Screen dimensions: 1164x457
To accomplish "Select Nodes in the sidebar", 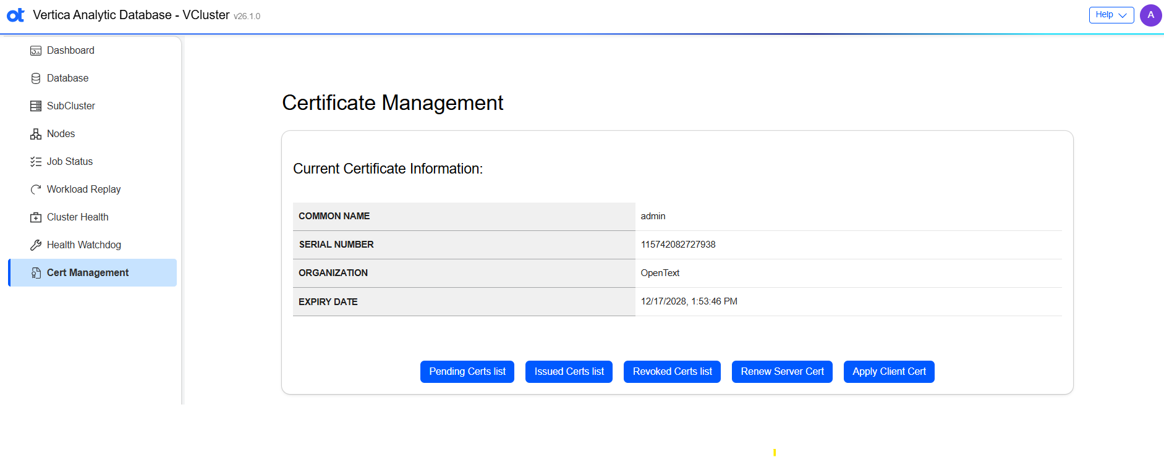I will click(93, 134).
